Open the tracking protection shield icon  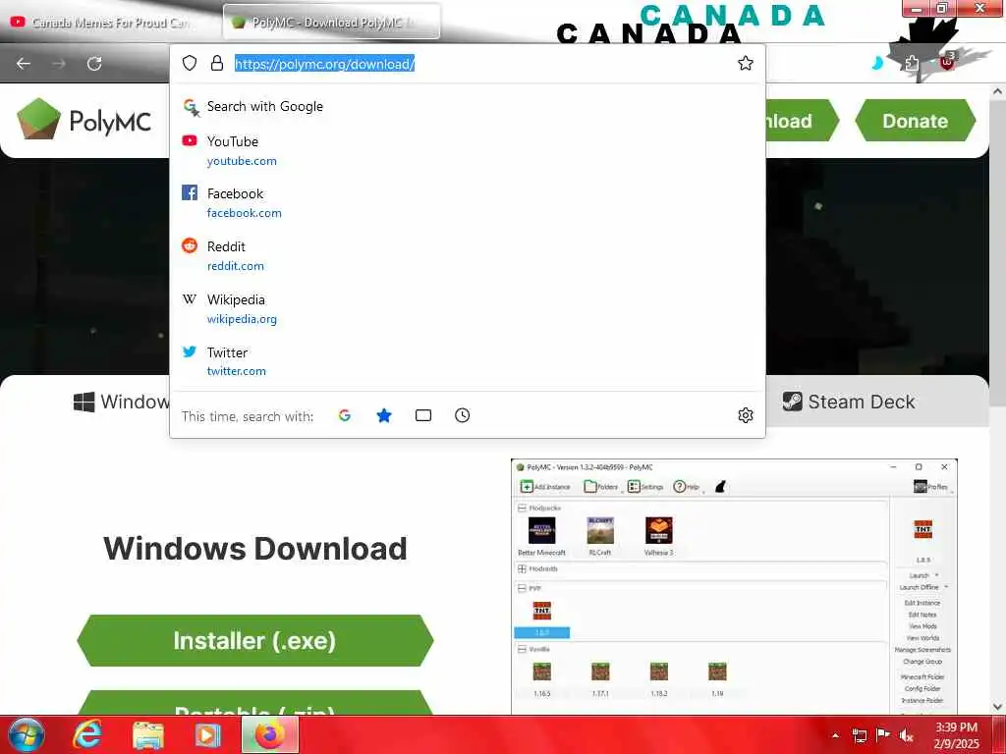pyautogui.click(x=190, y=63)
